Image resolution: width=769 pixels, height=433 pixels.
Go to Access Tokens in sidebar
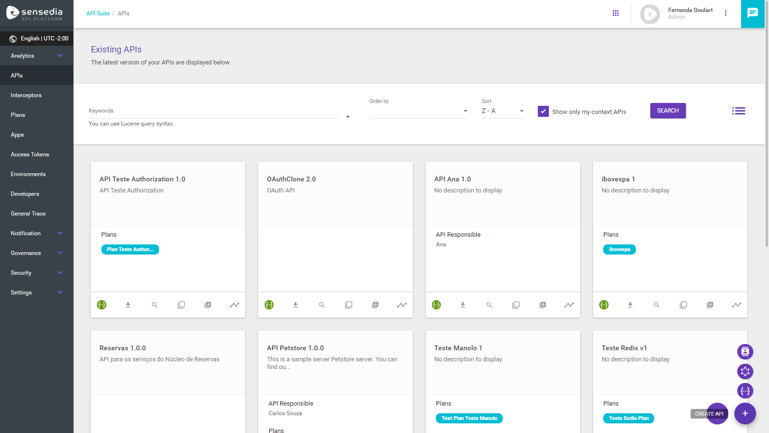point(30,154)
